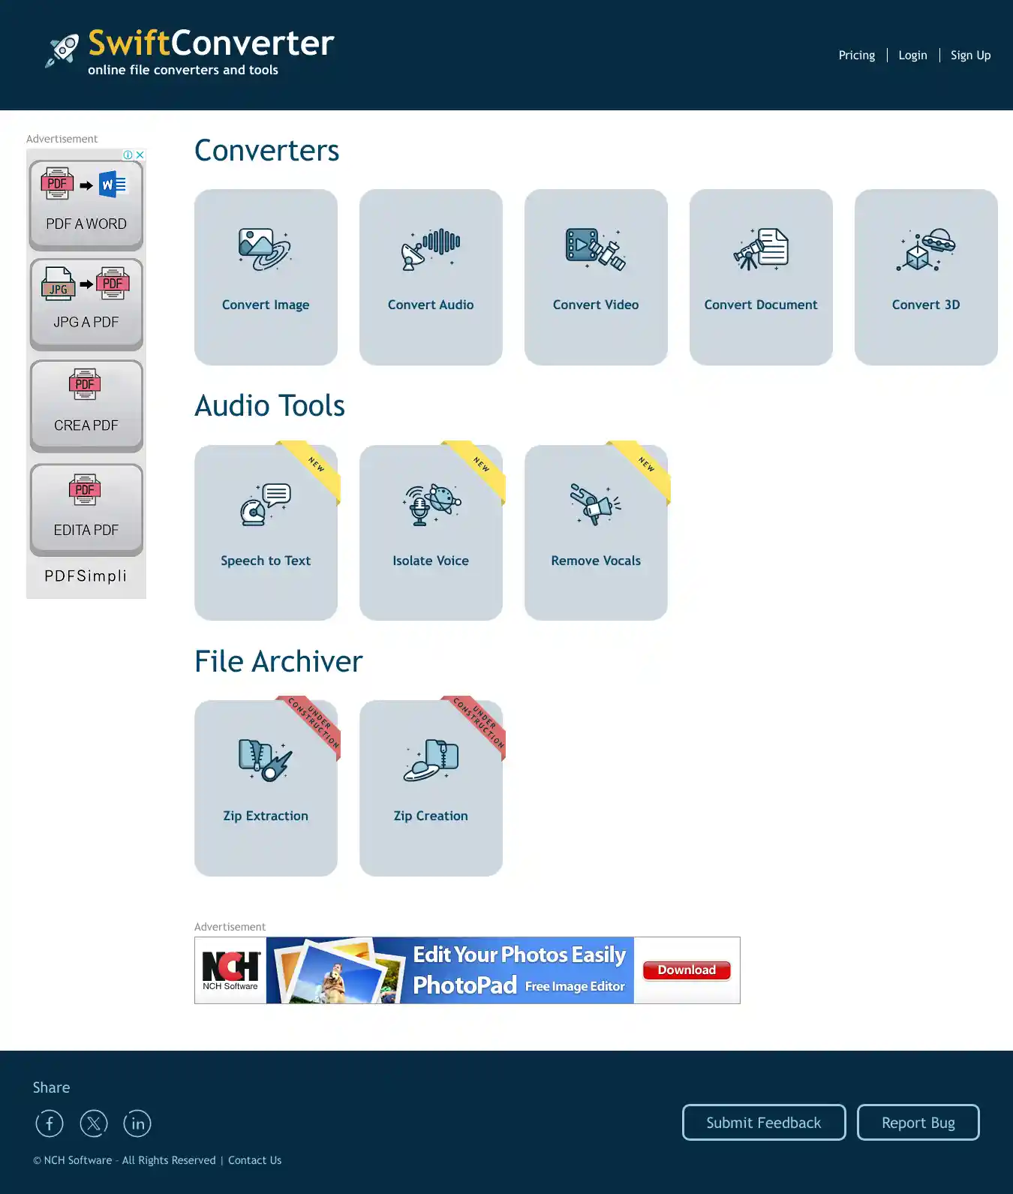Viewport: 1013px width, 1194px height.
Task: Select the Remove Vocals megaphone icon
Action: (x=595, y=504)
